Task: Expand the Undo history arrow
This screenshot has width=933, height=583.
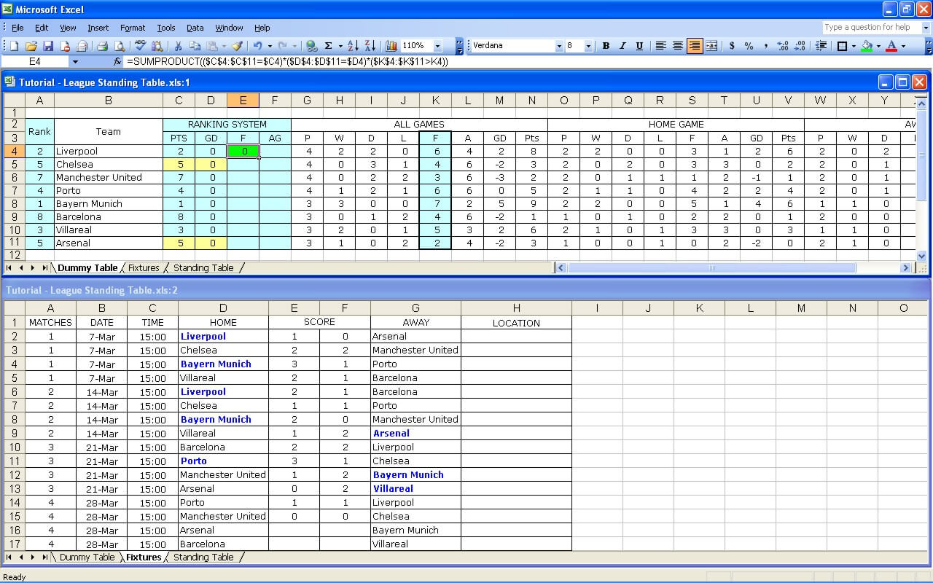Action: point(270,46)
